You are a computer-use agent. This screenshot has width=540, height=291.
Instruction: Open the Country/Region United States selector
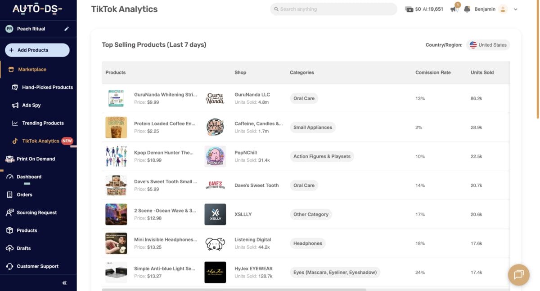(x=488, y=44)
